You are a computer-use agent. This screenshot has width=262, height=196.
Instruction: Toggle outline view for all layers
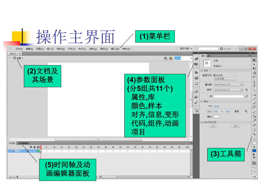(38, 147)
